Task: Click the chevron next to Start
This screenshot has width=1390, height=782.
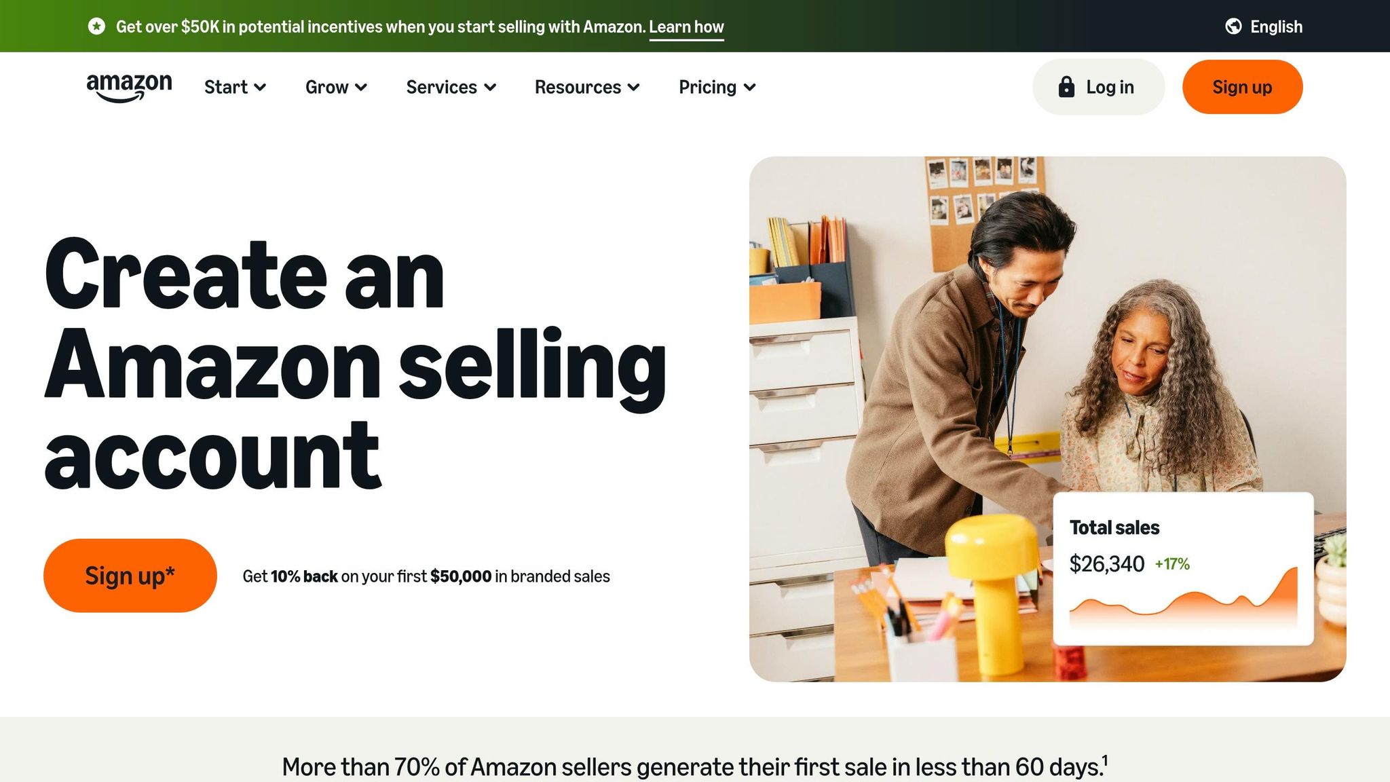Action: pos(261,88)
